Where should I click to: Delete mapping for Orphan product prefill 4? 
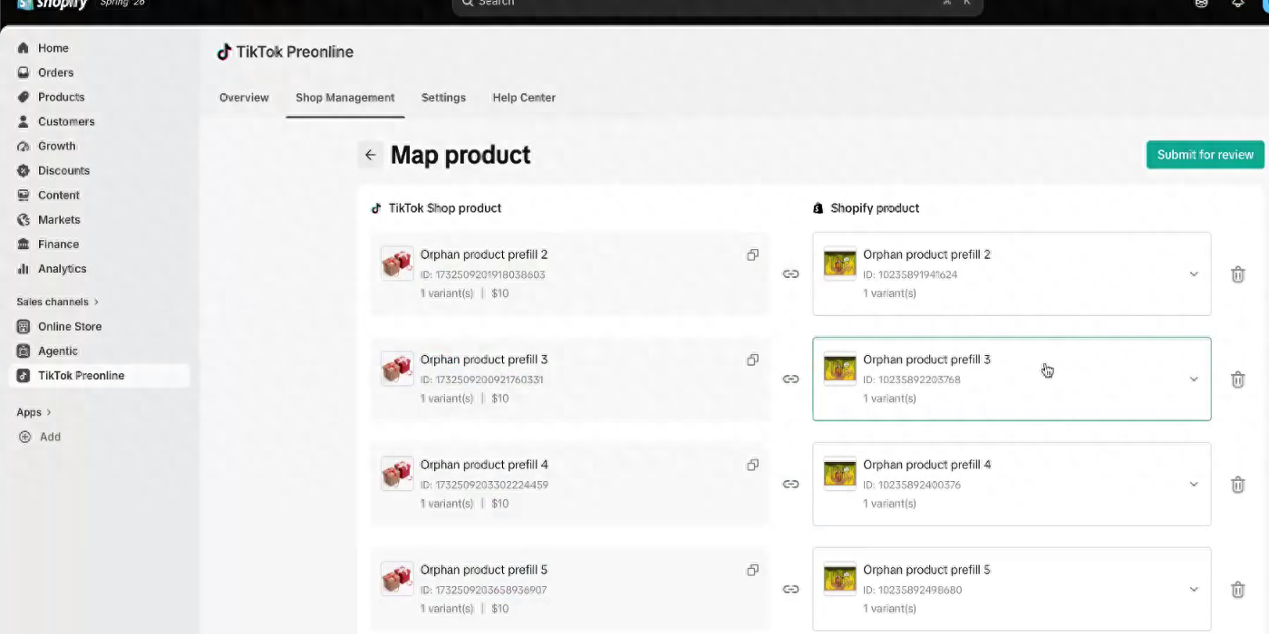1237,485
